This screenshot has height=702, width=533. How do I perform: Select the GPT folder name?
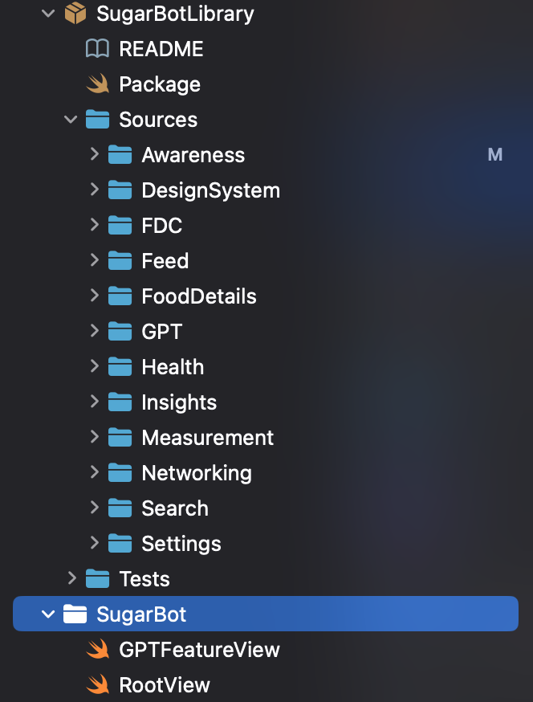tap(162, 331)
